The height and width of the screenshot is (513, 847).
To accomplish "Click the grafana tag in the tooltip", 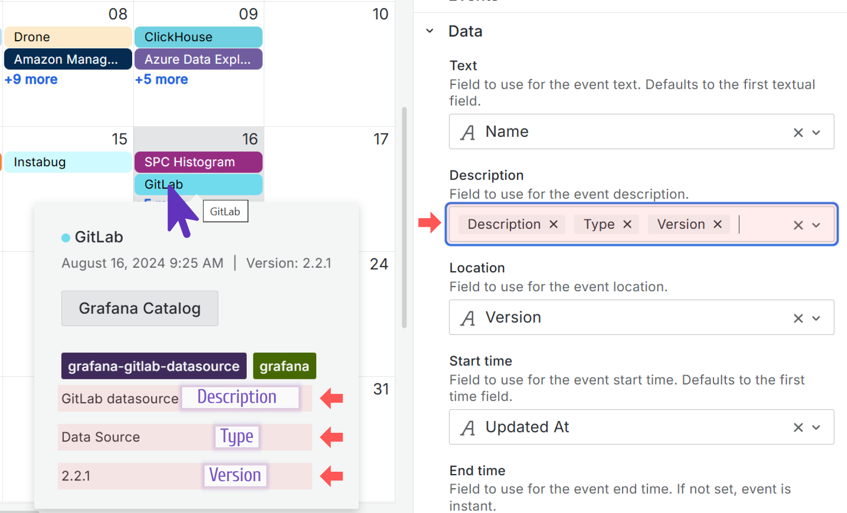I will 284,366.
